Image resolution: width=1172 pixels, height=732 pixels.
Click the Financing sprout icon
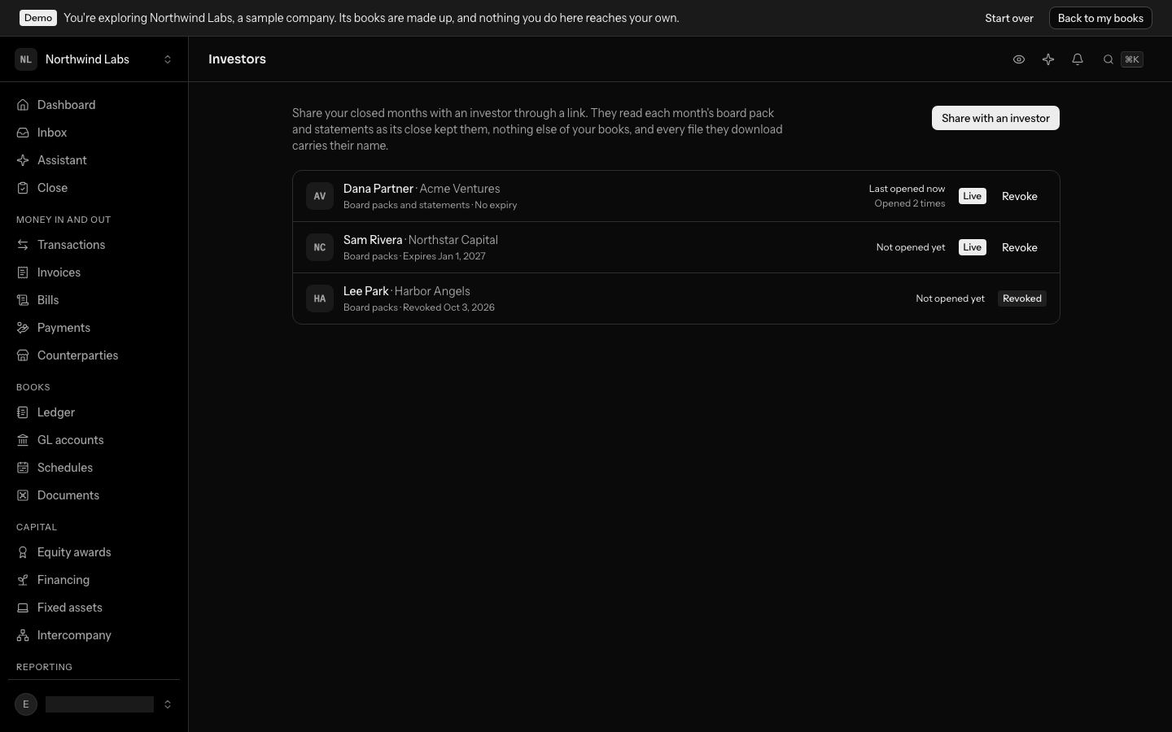click(23, 580)
